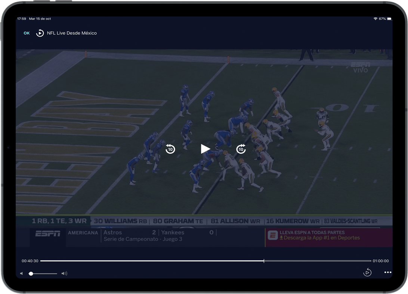Tap the battery indicator in status bar
The width and height of the screenshot is (408, 294).
[x=389, y=19]
